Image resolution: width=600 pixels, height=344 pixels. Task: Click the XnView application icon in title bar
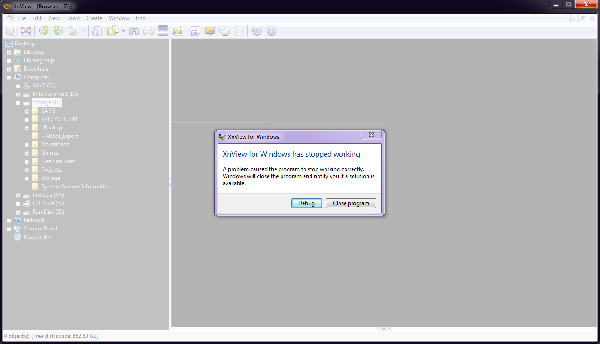(7, 6)
